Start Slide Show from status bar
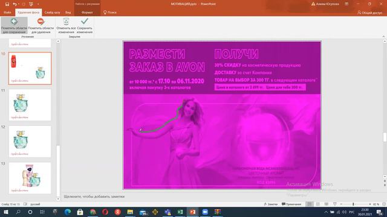 pyautogui.click(x=334, y=204)
